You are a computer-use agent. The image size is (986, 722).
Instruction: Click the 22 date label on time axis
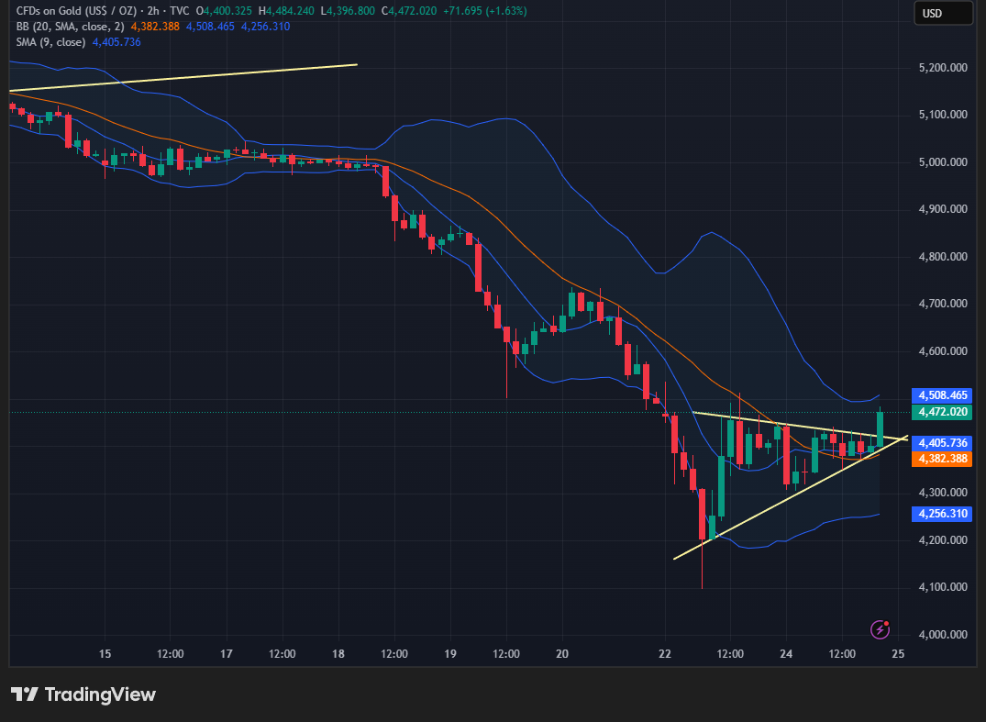665,654
